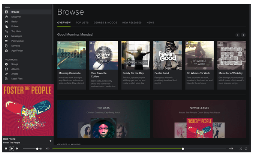Open the New Releases banner
Viewport: 253px width, 155px height.
200,119
